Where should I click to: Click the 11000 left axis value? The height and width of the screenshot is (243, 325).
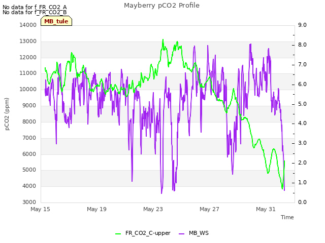[28, 73]
